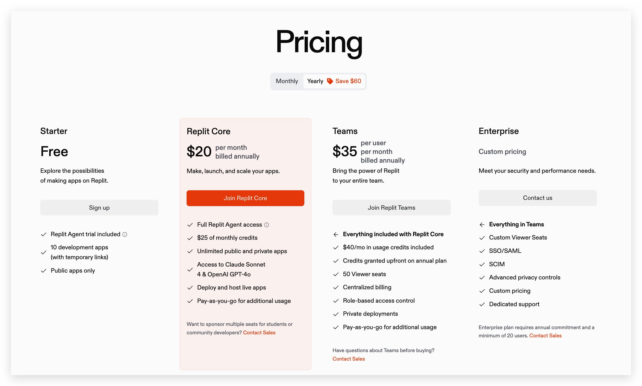Open Contact Sales link under Replit Core

259,333
